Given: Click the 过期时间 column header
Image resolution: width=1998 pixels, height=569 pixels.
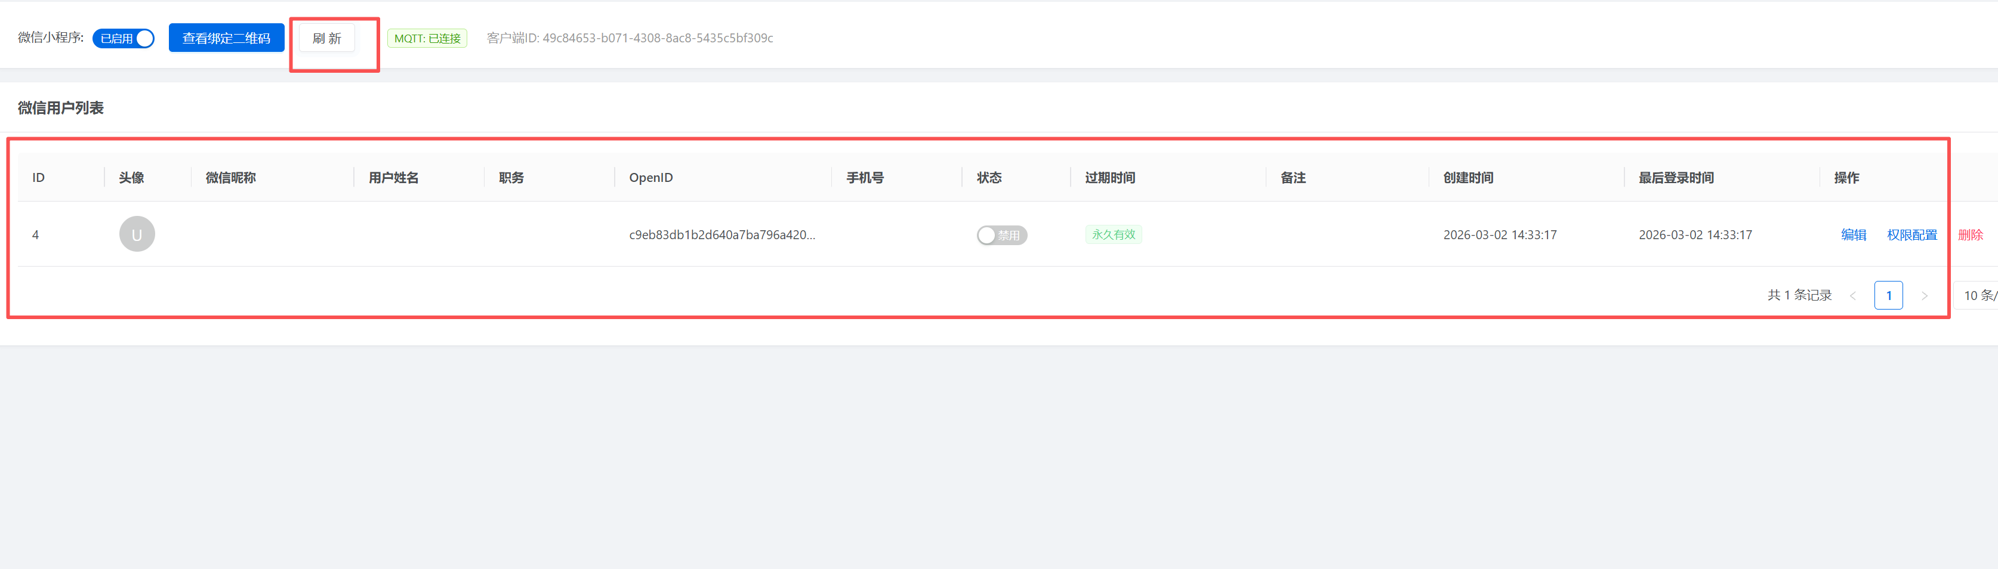Looking at the screenshot, I should (x=1109, y=178).
